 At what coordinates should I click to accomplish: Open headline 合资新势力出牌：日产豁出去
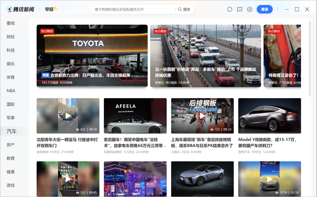click(90, 75)
